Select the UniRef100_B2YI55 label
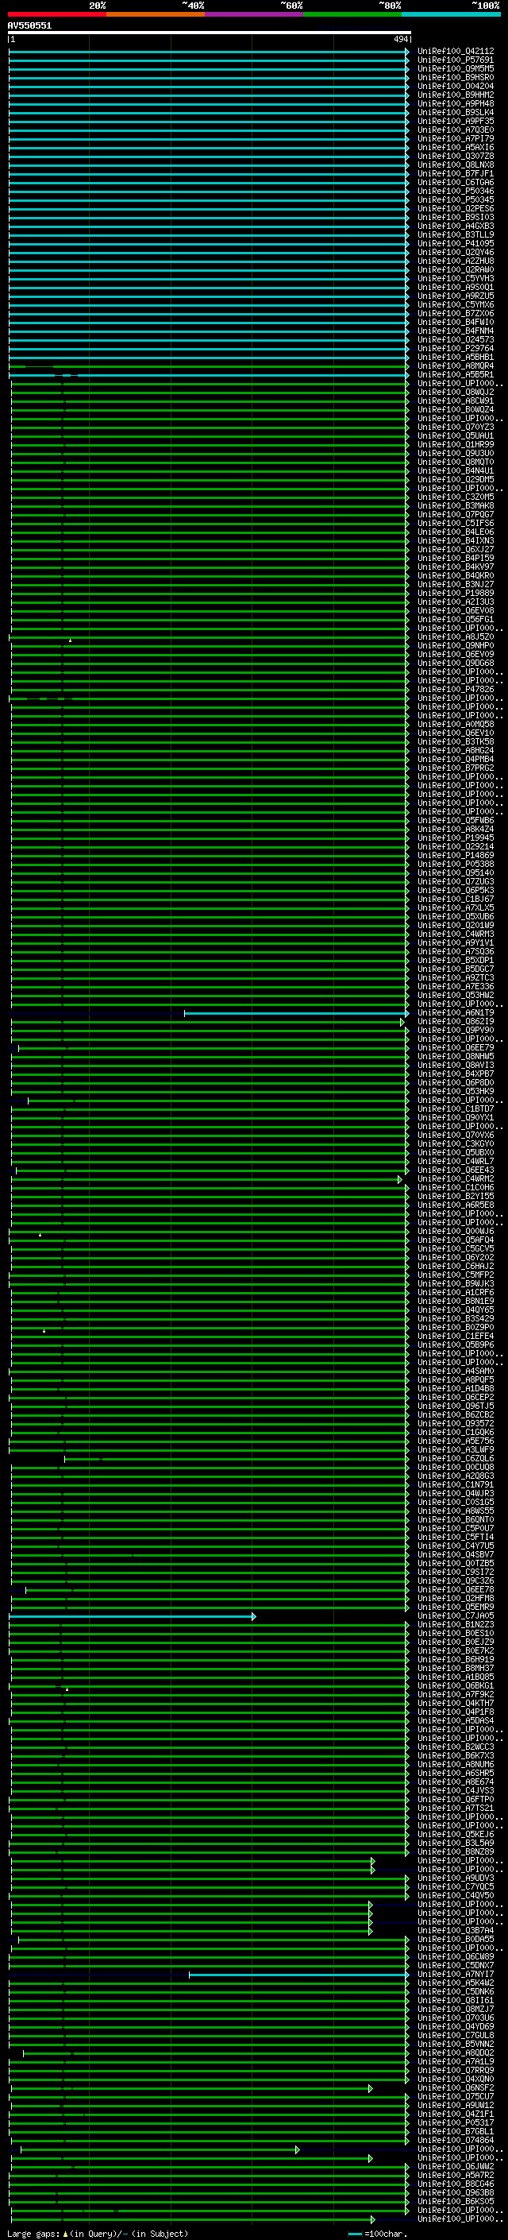The width and height of the screenshot is (508, 2240). click(x=456, y=1197)
